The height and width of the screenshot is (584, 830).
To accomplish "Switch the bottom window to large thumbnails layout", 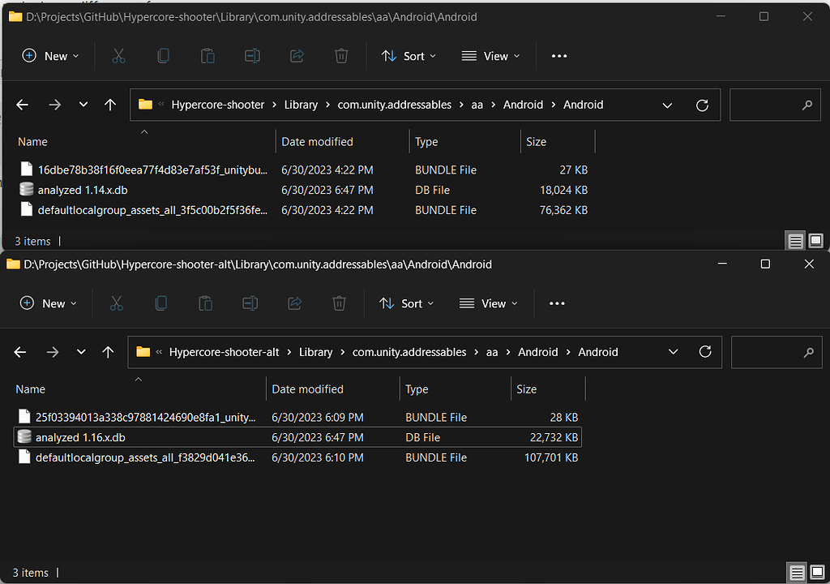I will 815,573.
